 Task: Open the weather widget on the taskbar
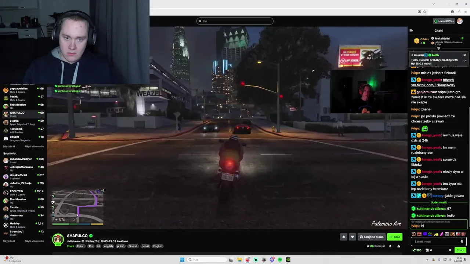point(12,260)
